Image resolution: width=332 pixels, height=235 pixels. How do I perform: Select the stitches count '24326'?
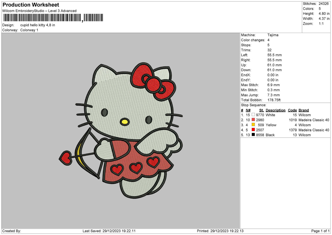coord(324,4)
